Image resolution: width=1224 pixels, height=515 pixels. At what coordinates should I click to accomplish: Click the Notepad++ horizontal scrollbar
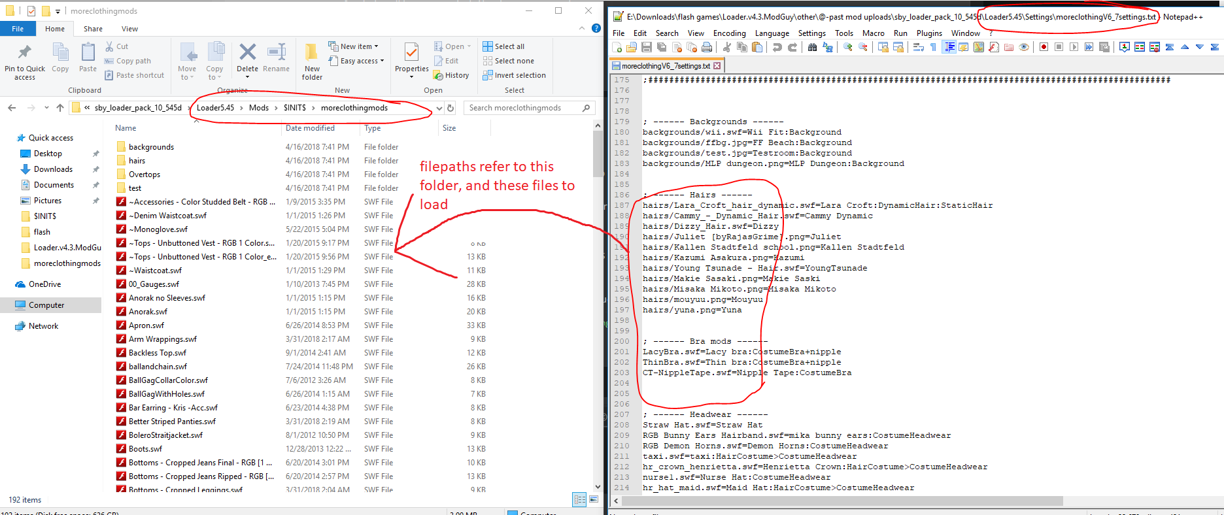(842, 501)
